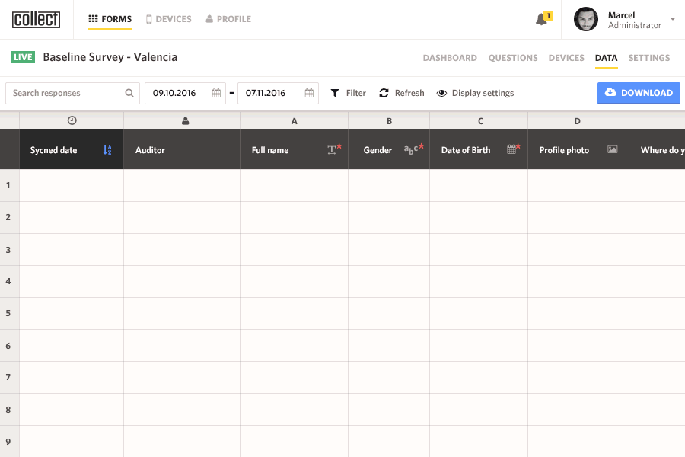Open the Filter options
Screen dimensions: 685x457
point(348,93)
